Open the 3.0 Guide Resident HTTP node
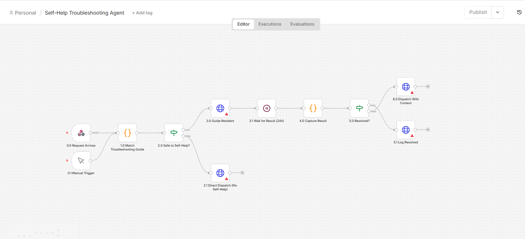Image resolution: width=525 pixels, height=239 pixels. [x=220, y=108]
